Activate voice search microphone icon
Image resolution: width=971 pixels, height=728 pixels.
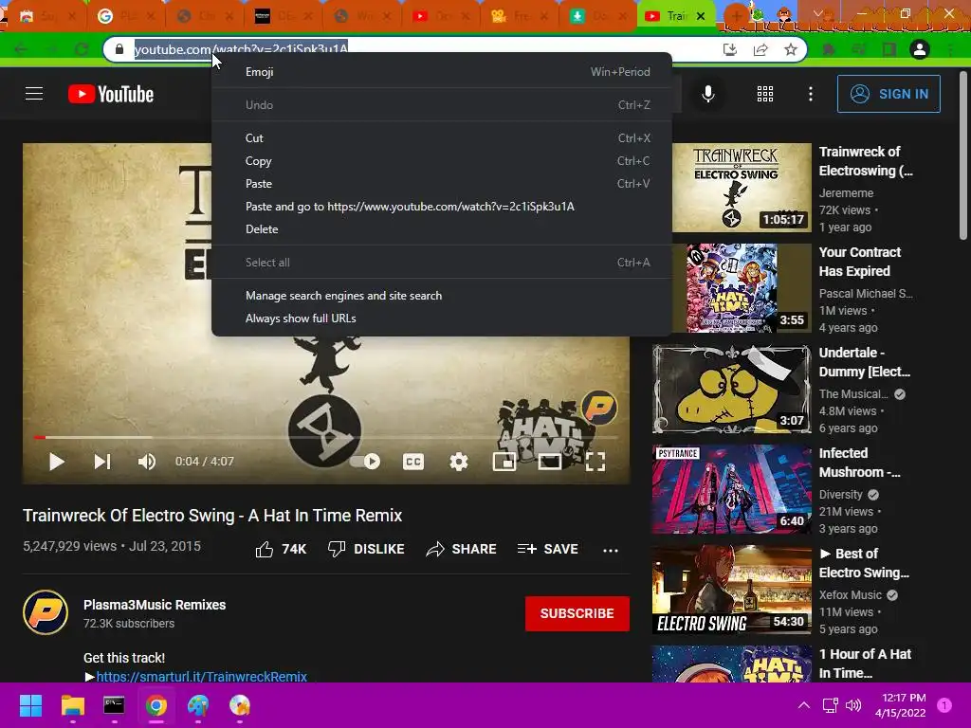click(x=707, y=94)
